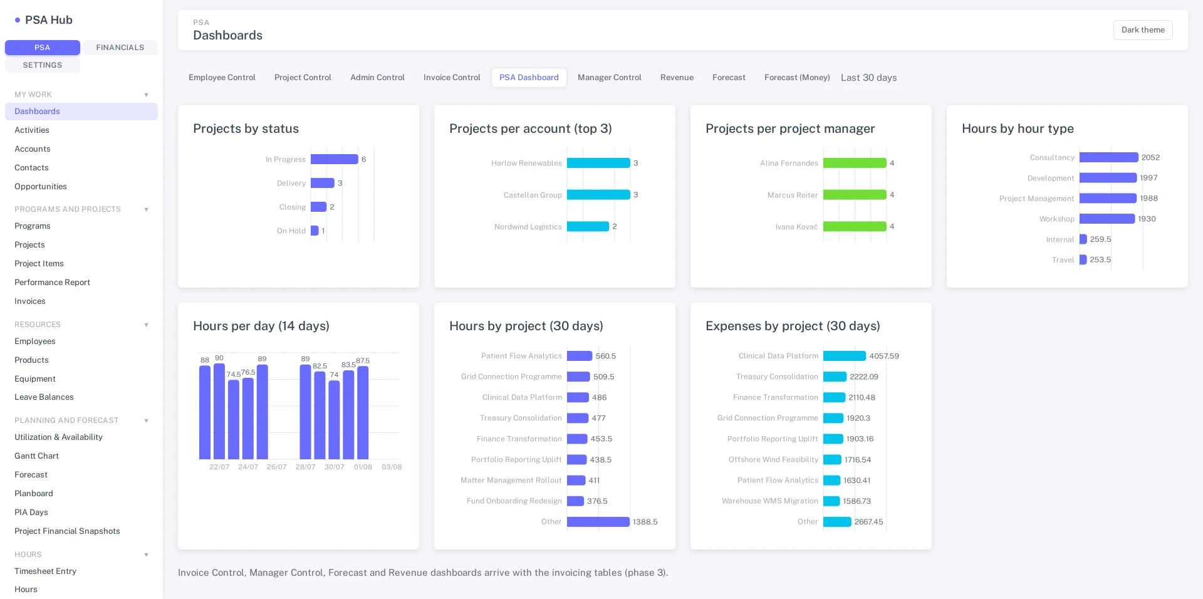The image size is (1203, 599).
Task: Click the Nordwind Logistics bar
Action: (588, 226)
